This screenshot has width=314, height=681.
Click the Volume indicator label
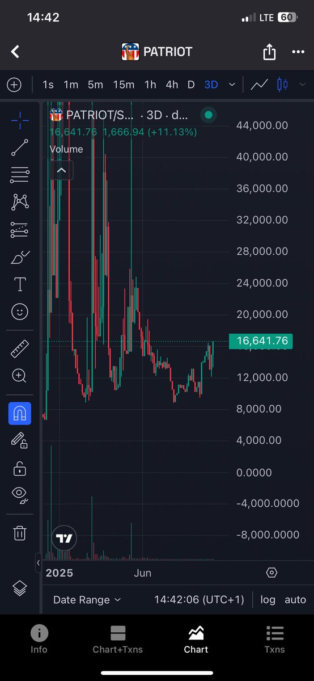[x=66, y=149]
